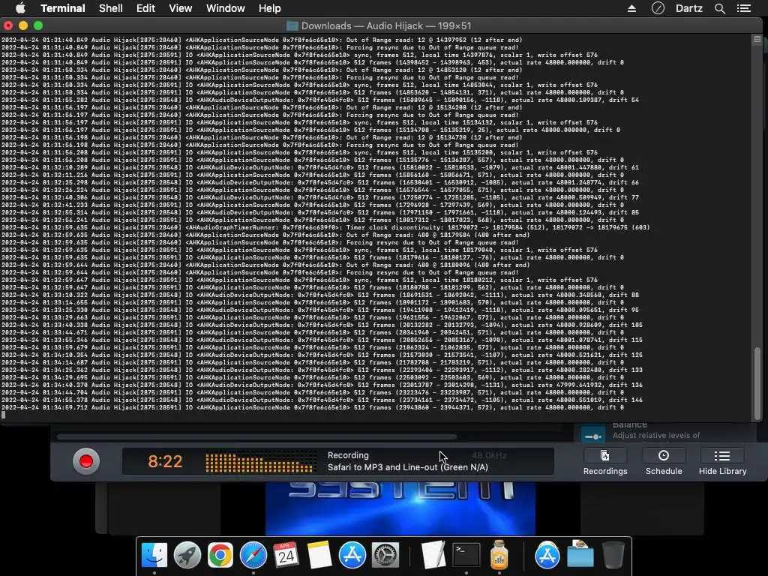Image resolution: width=768 pixels, height=576 pixels.
Task: Open the Trash from the Dock
Action: click(x=613, y=555)
